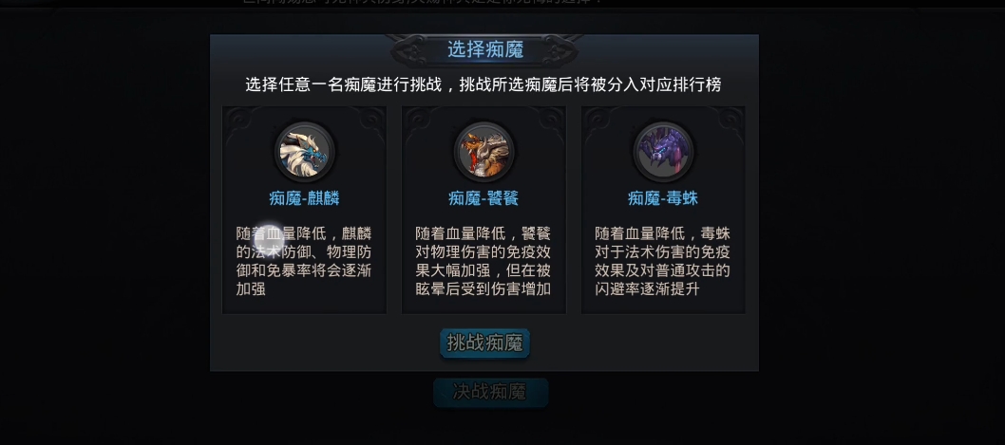Viewport: 1005px width, 445px height.
Task: Click the challenge instruction sentence under the title
Action: tap(484, 84)
